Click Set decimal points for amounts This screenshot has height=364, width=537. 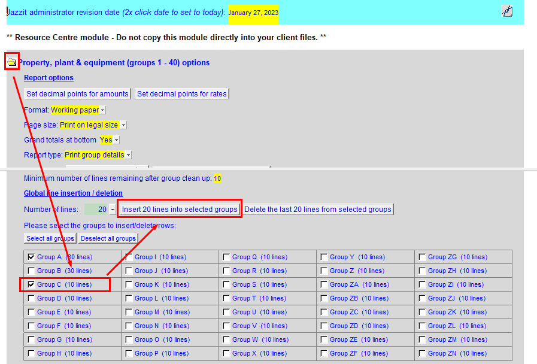[77, 93]
